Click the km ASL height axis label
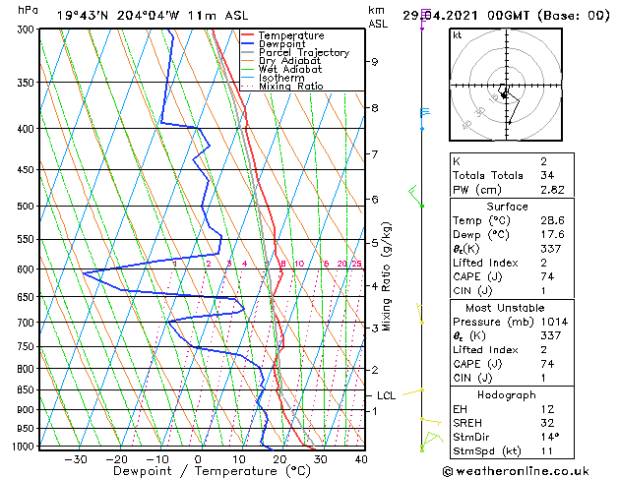619x478 pixels. (x=378, y=18)
